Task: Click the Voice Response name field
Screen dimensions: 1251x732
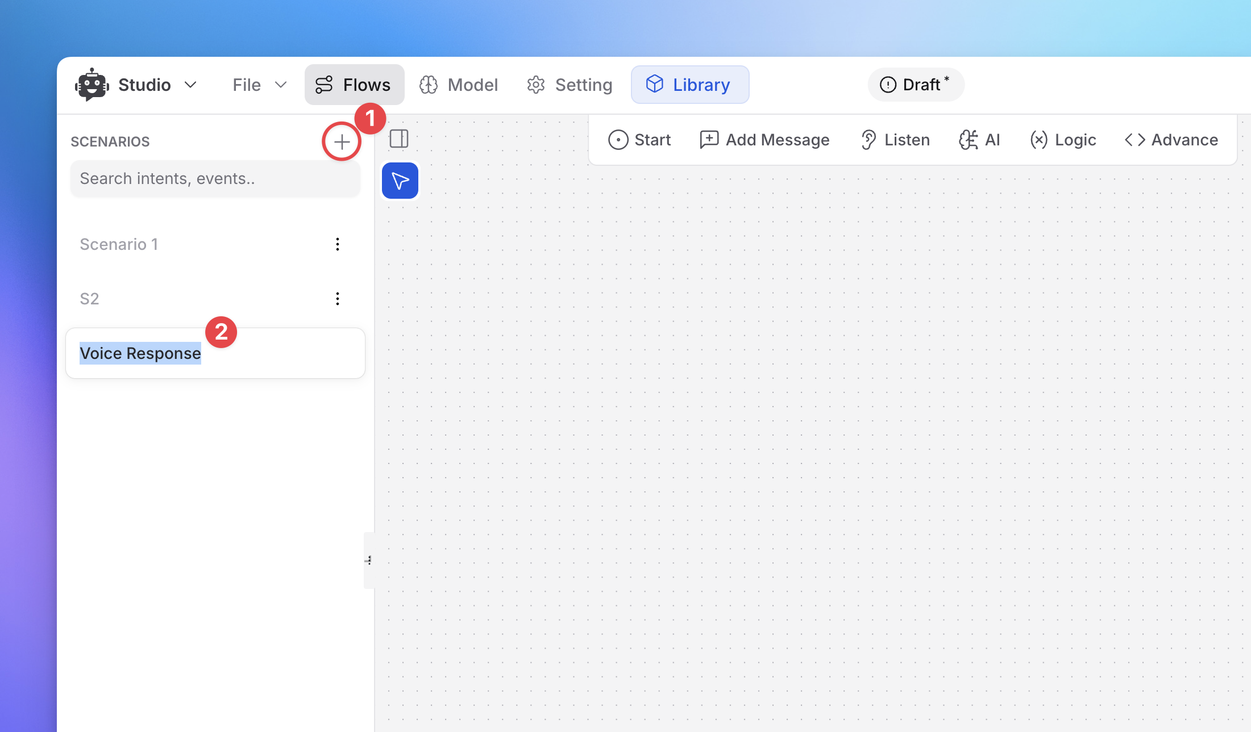Action: pos(215,353)
